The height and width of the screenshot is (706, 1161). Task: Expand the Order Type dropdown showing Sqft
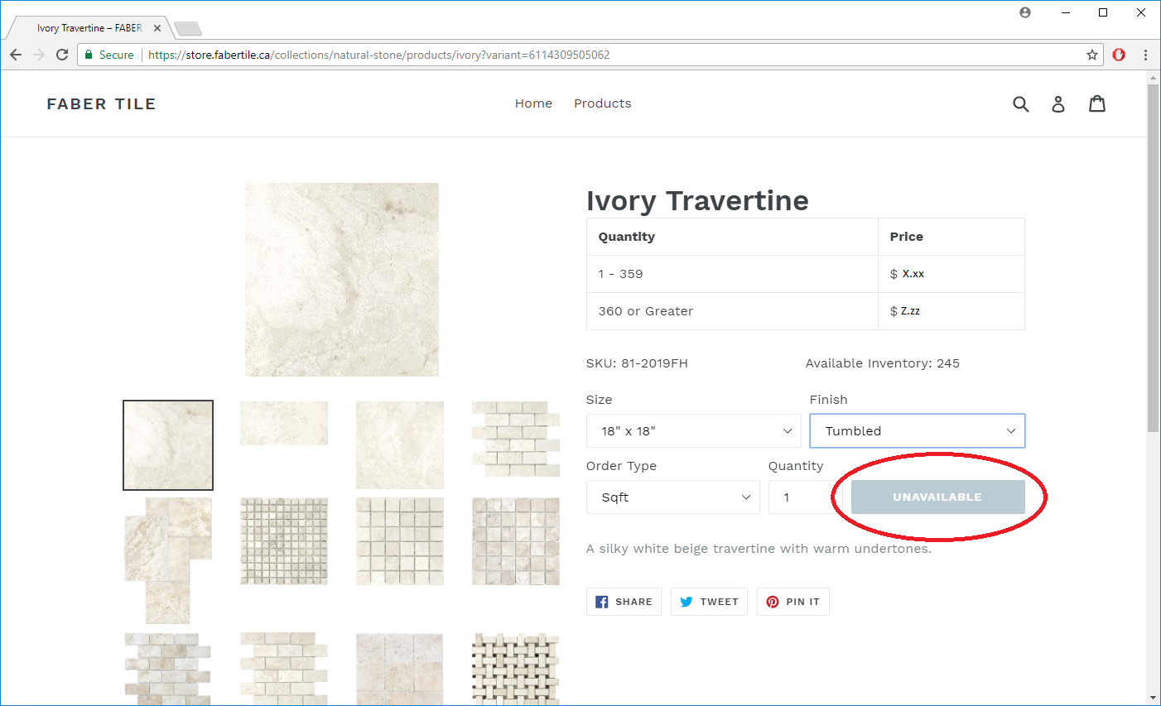[x=673, y=497]
